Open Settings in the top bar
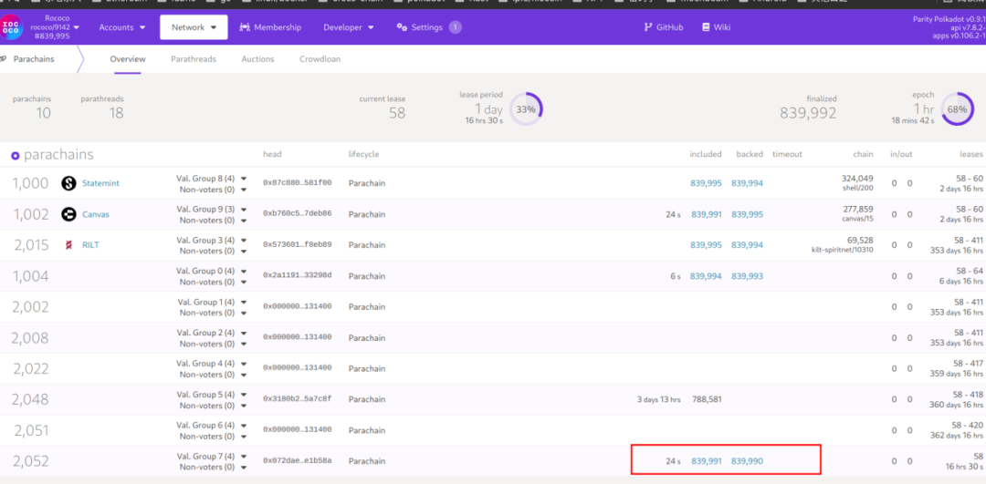The height and width of the screenshot is (484, 986). (x=427, y=27)
